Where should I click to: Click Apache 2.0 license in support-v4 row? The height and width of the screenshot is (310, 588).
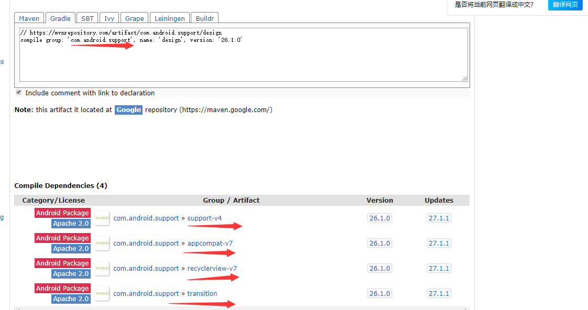click(71, 224)
